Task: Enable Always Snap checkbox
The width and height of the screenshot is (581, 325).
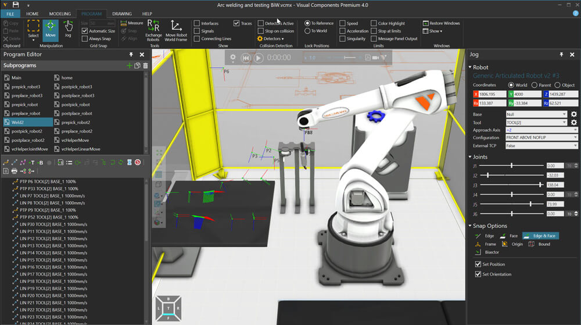Action: (x=85, y=38)
